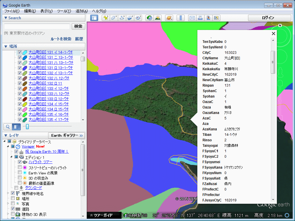Collapse the Search panel triangle
Viewport: 295px width, 221px height.
pyautogui.click(x=6, y=18)
